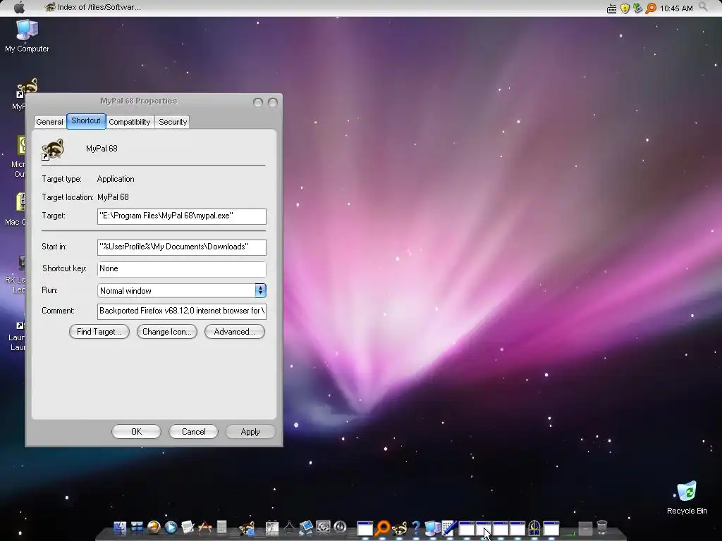Open the blue question mark help icon
Image resolution: width=722 pixels, height=541 pixels.
pyautogui.click(x=416, y=528)
